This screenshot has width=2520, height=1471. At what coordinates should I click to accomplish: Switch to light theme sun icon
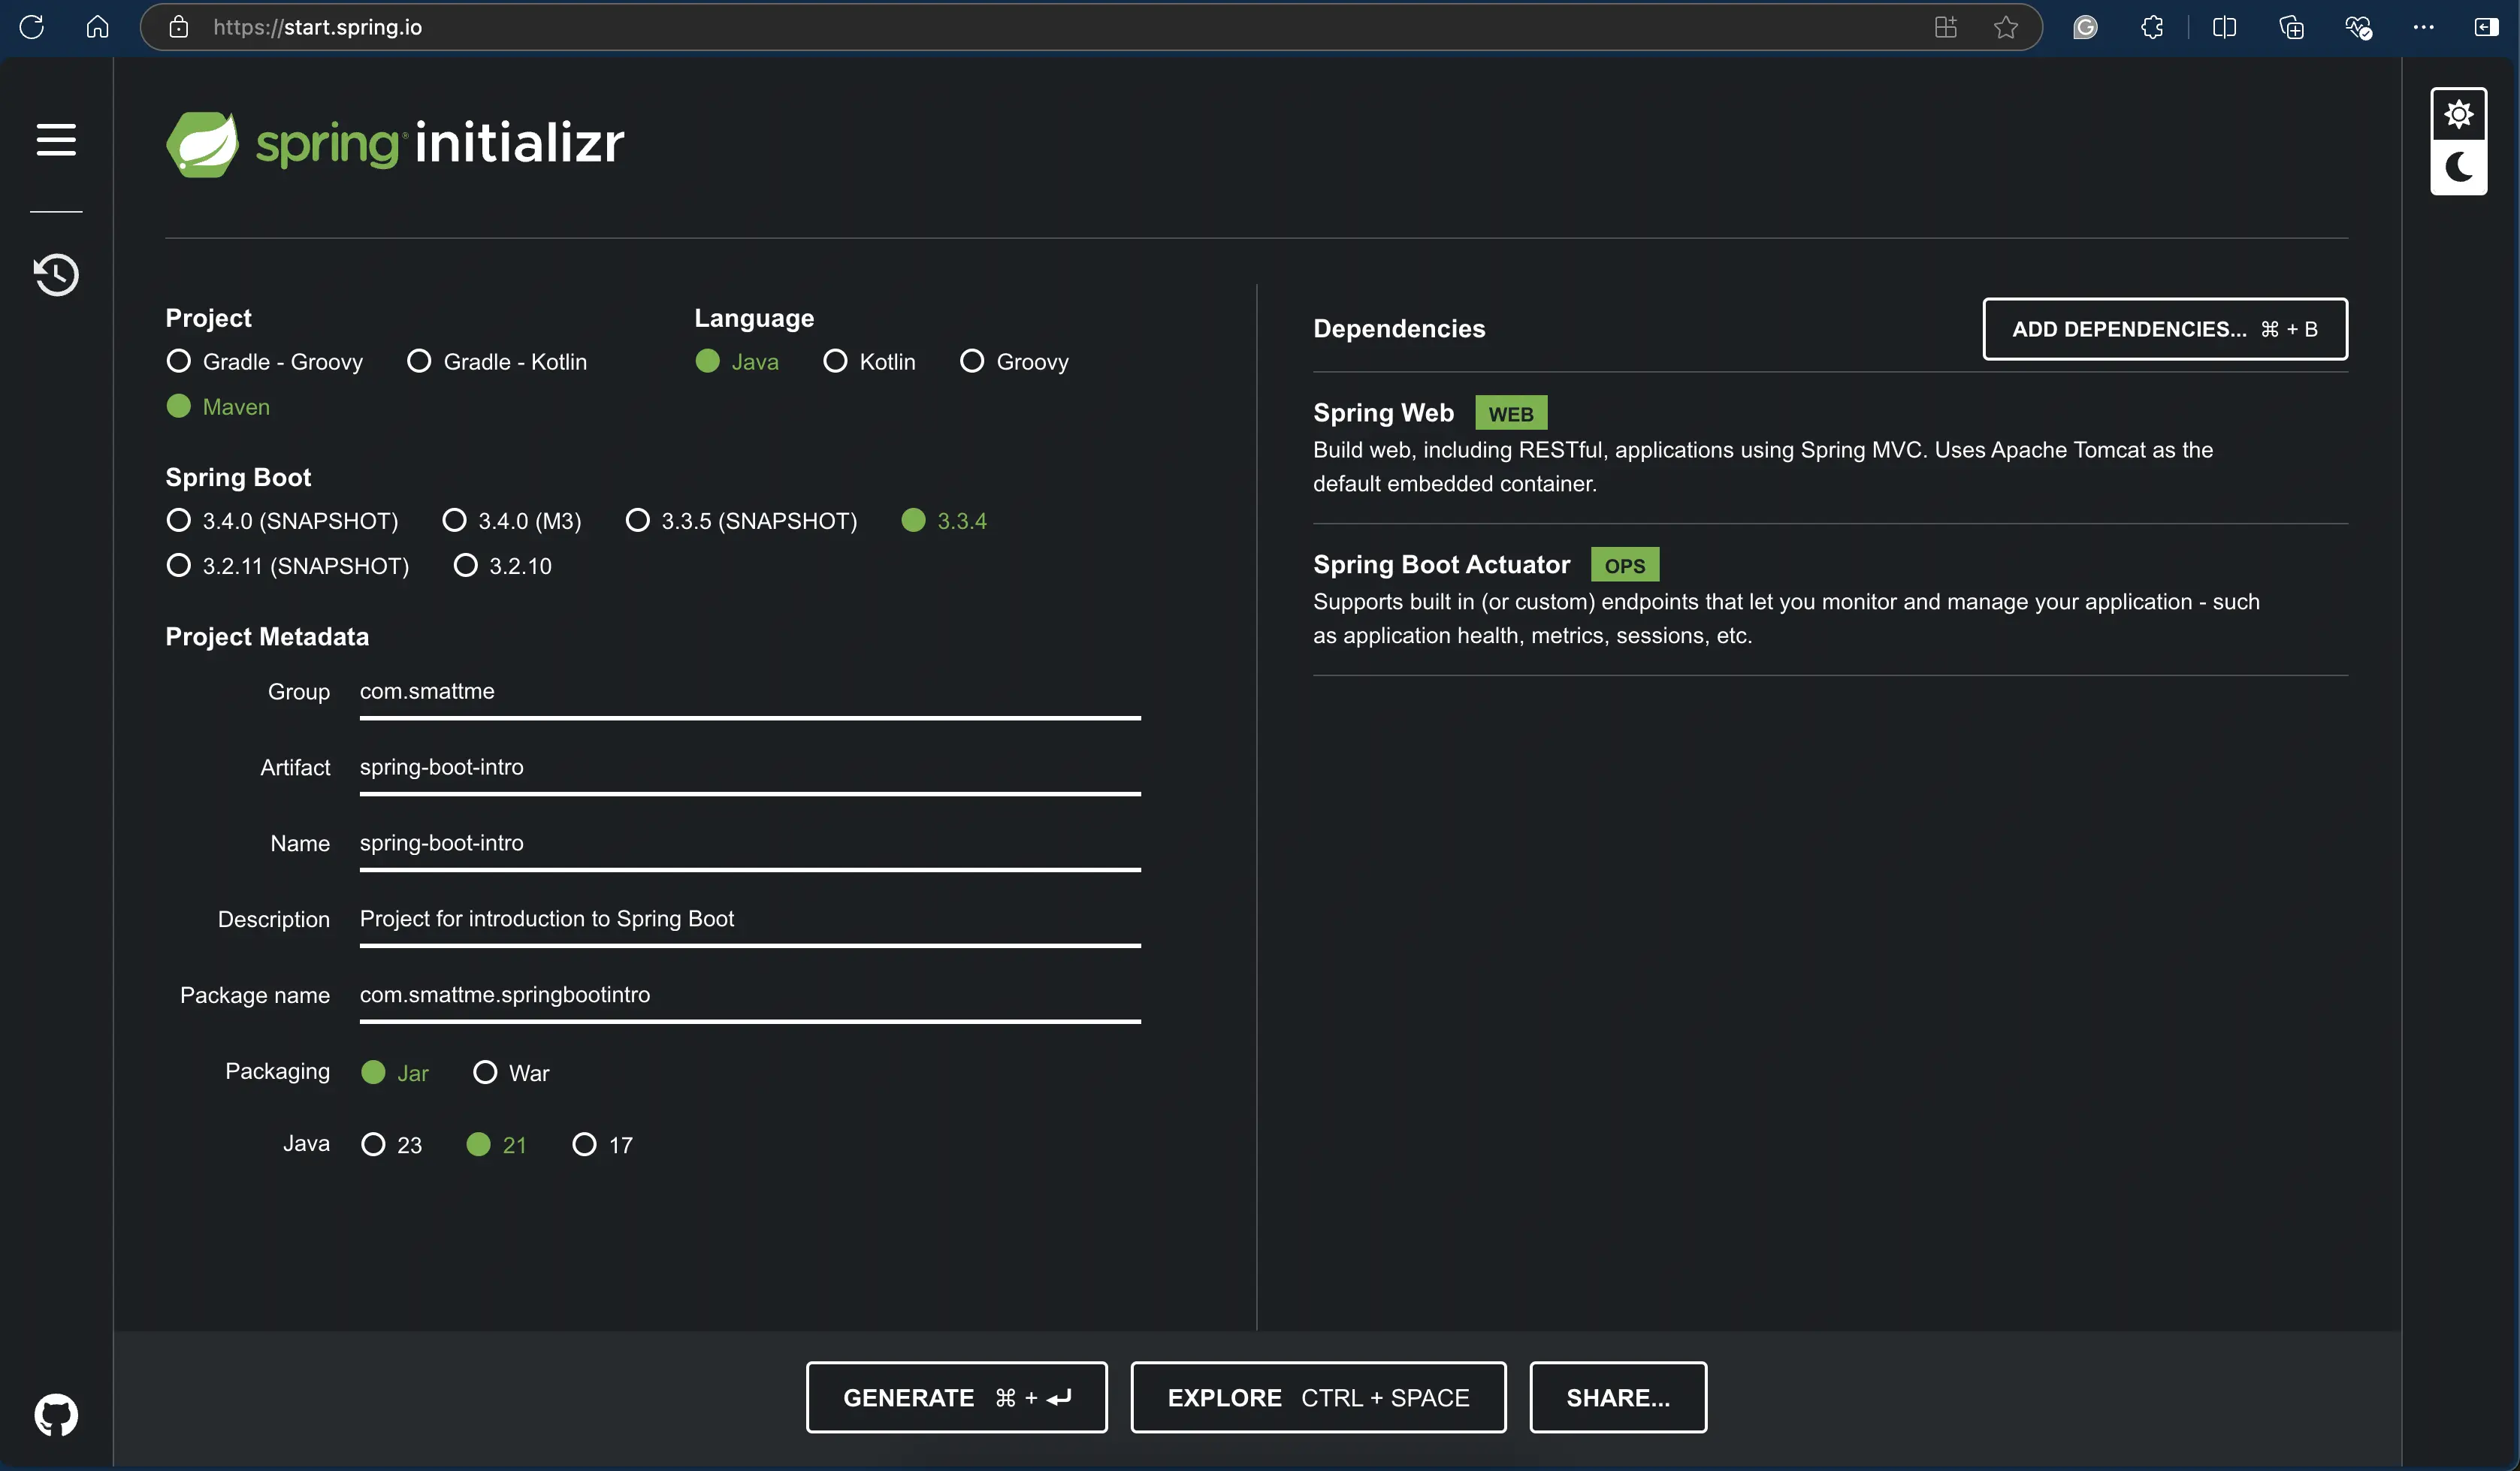(2459, 114)
